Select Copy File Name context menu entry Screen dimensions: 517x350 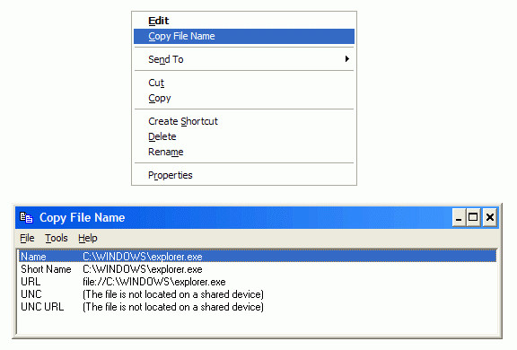pyautogui.click(x=244, y=36)
